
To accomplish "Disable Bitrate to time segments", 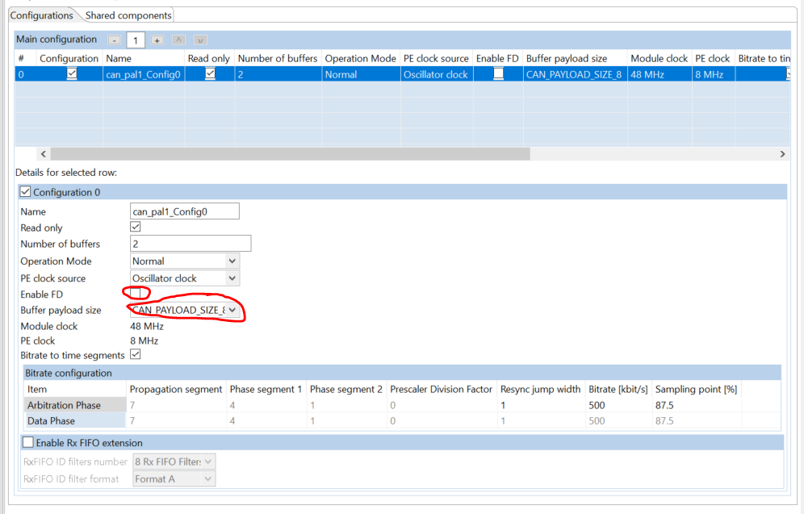I will (x=135, y=355).
